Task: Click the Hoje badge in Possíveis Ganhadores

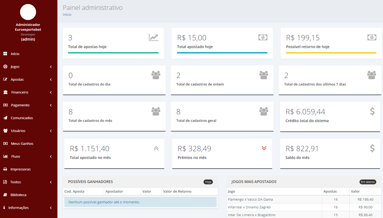Action: tap(208, 182)
